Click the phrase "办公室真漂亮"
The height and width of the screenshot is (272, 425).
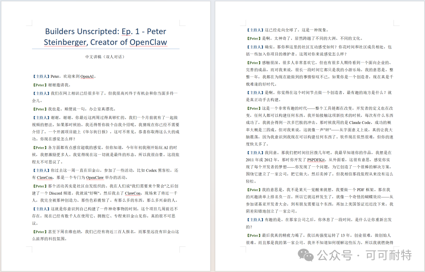click(x=101, y=109)
